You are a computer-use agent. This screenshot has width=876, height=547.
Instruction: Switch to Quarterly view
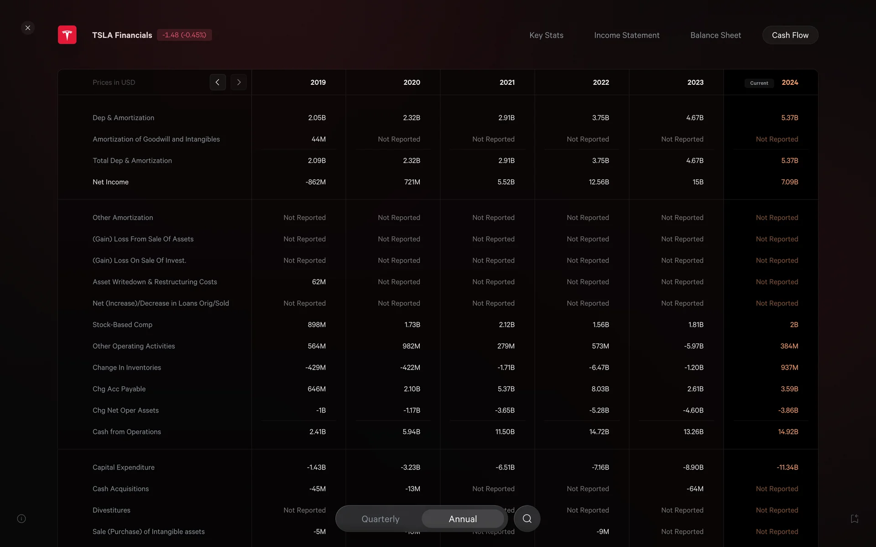(x=380, y=519)
